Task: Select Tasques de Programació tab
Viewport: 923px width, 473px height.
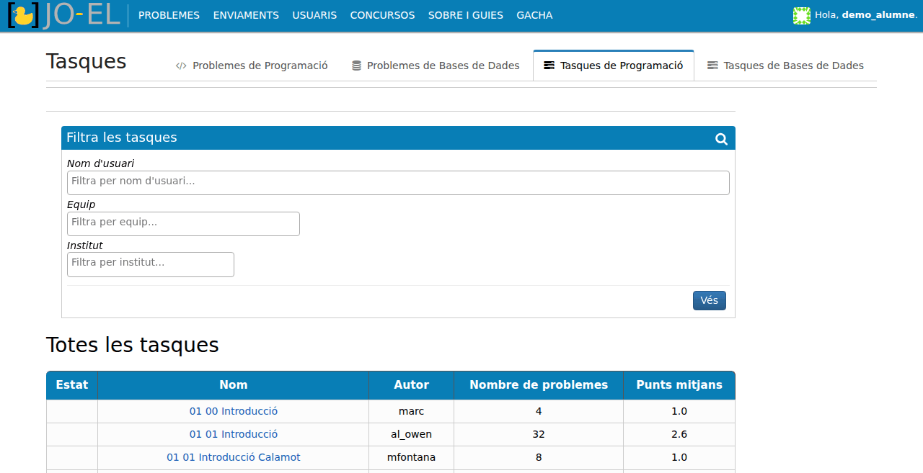Action: 614,66
